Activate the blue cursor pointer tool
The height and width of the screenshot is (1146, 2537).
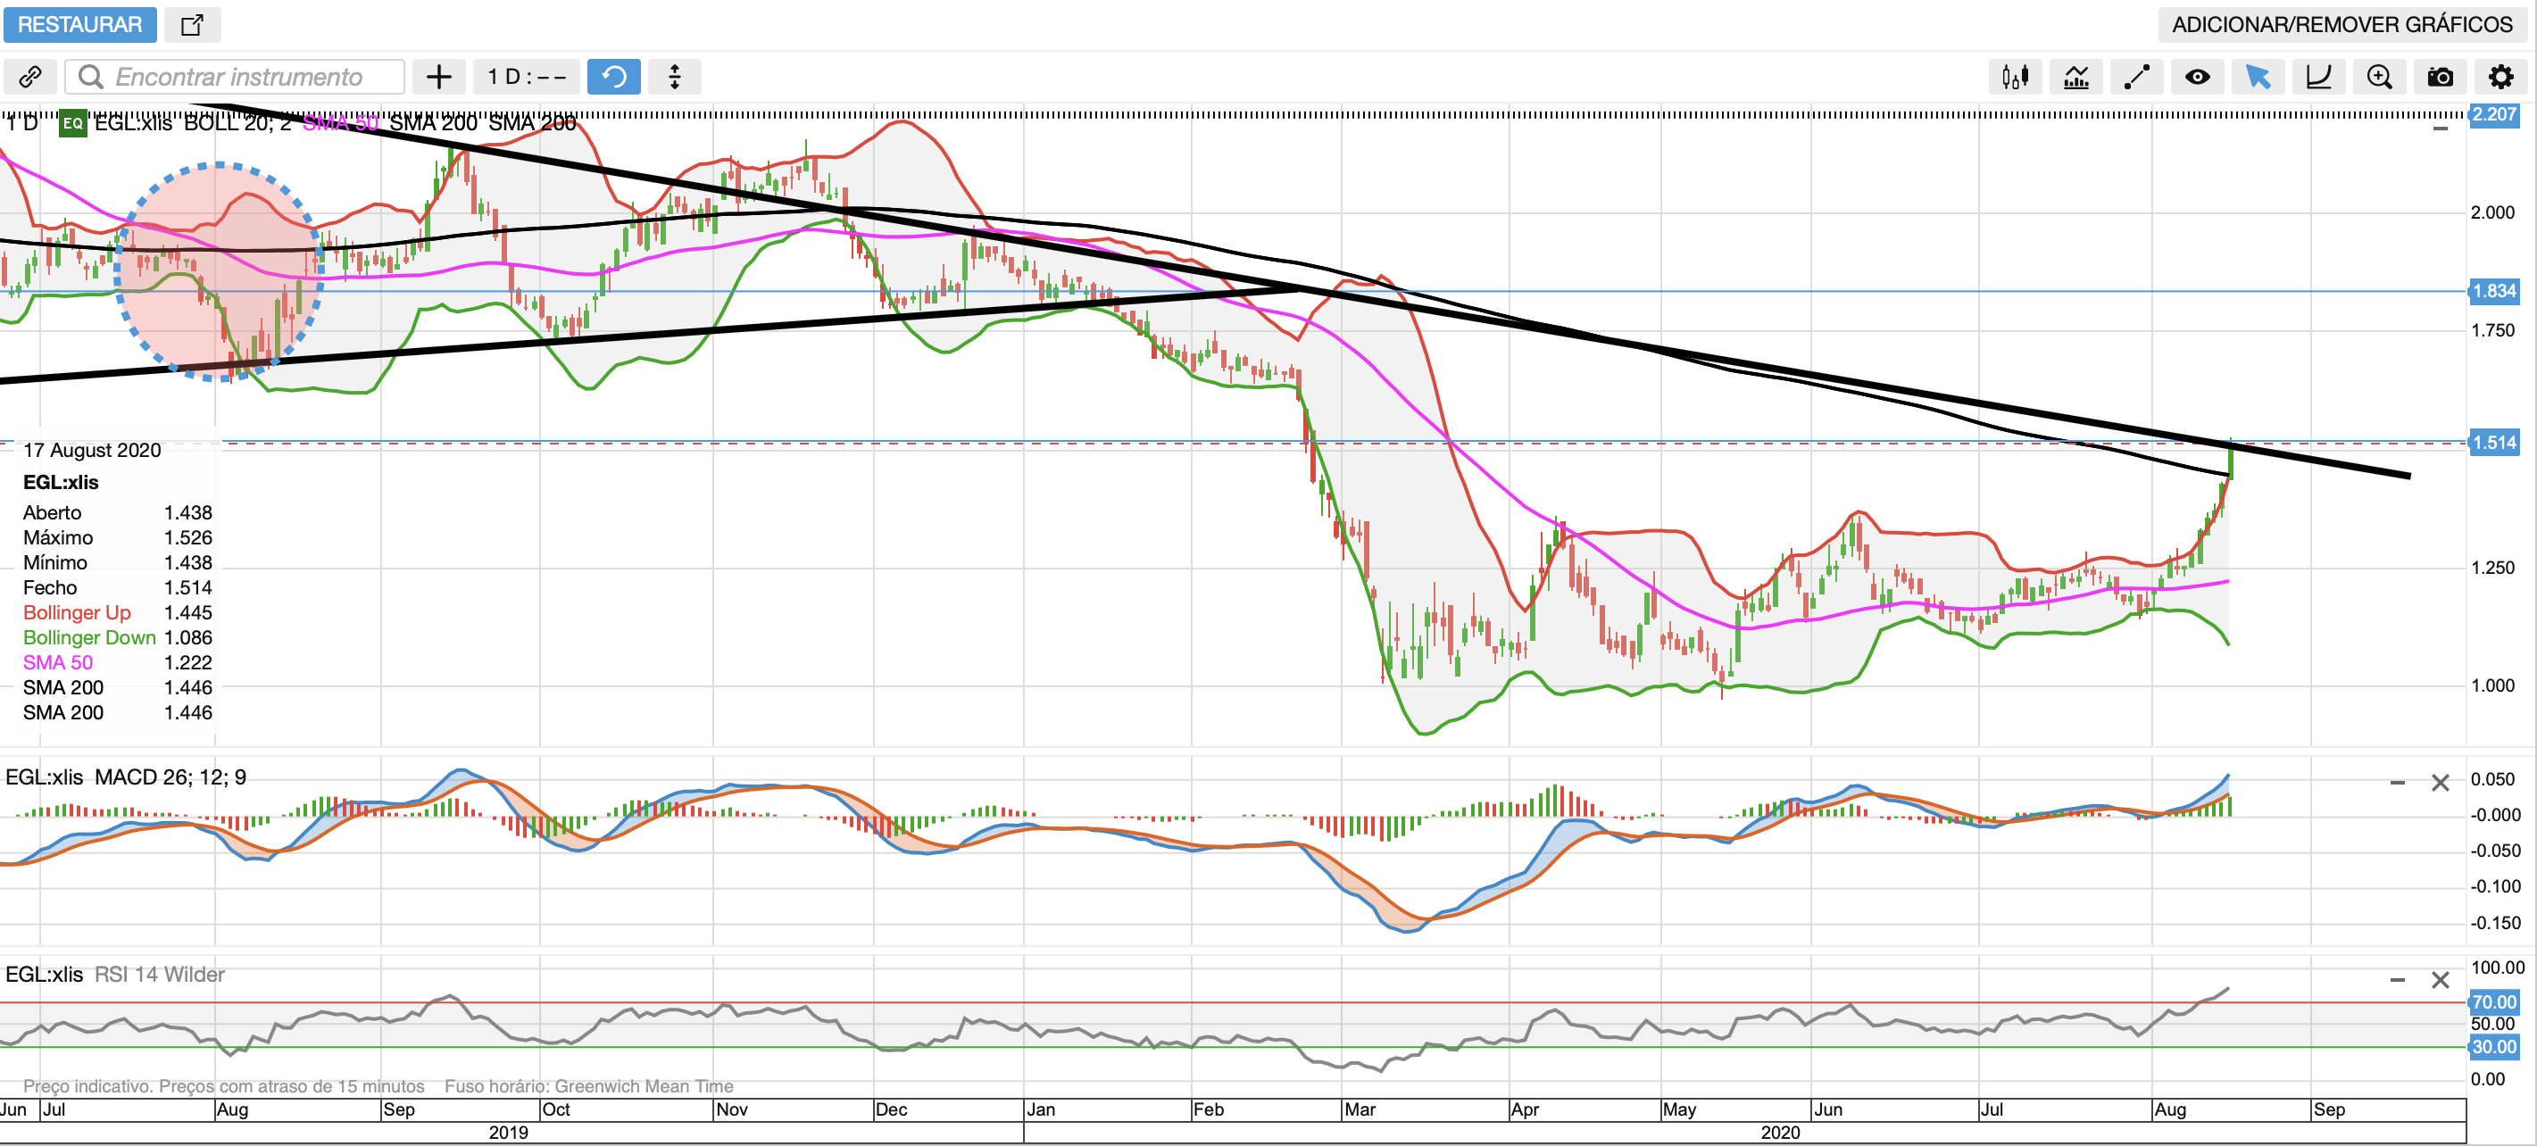[x=2258, y=77]
